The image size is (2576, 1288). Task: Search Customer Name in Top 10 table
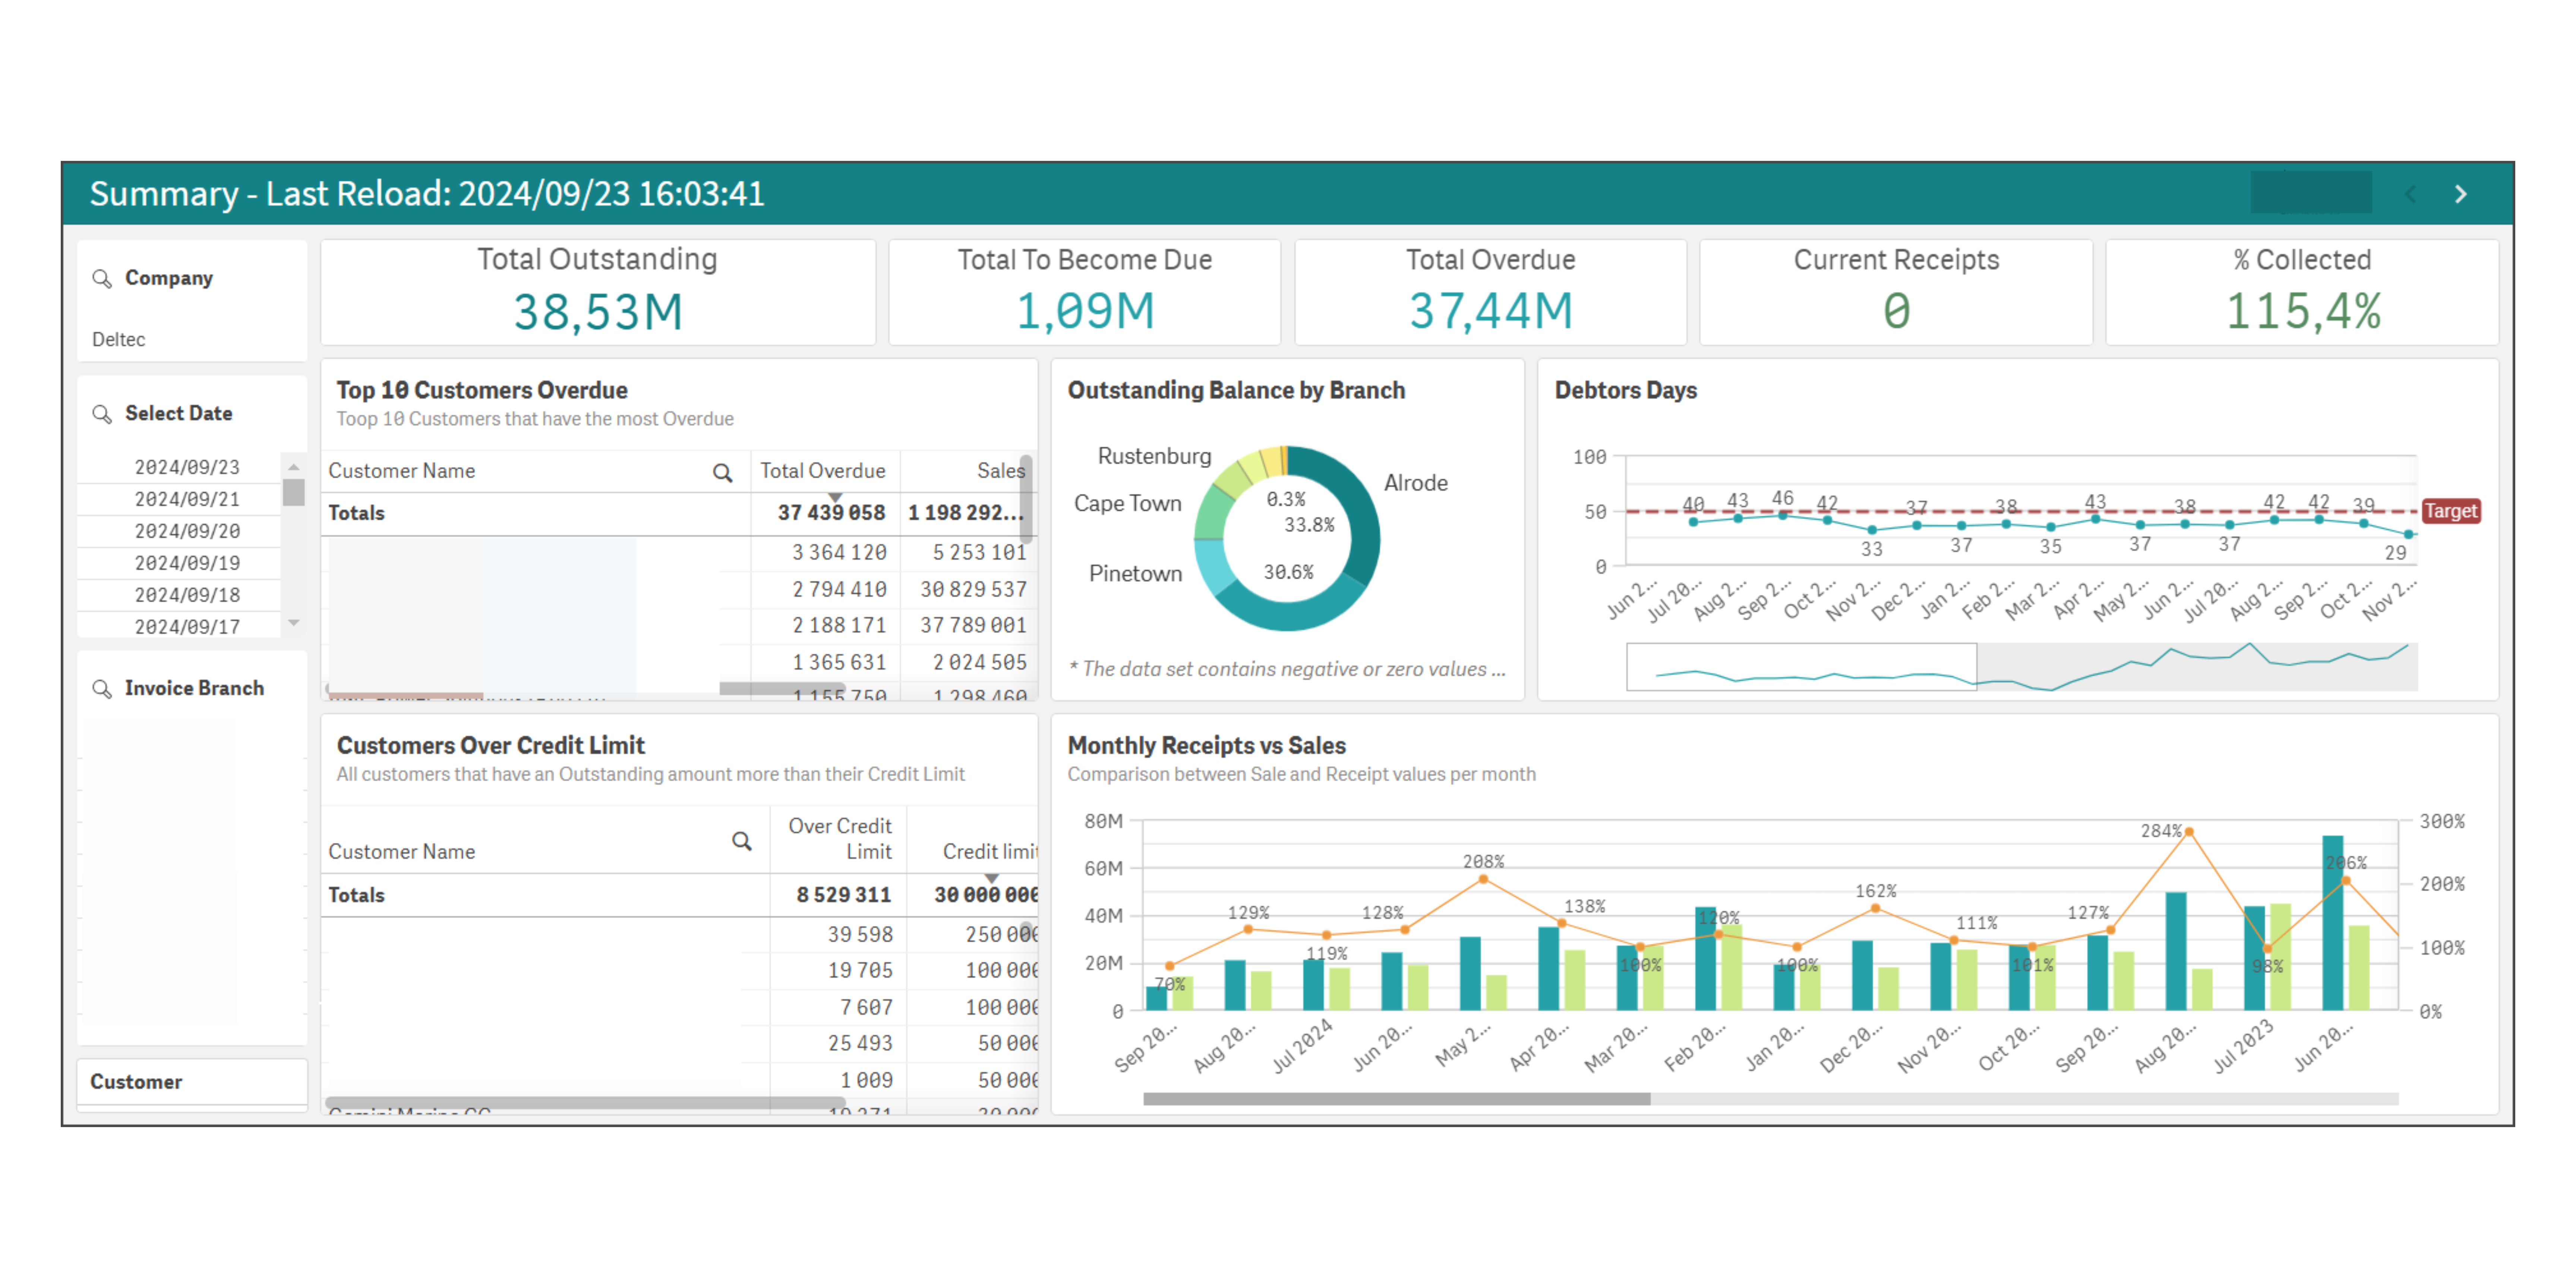[x=722, y=472]
